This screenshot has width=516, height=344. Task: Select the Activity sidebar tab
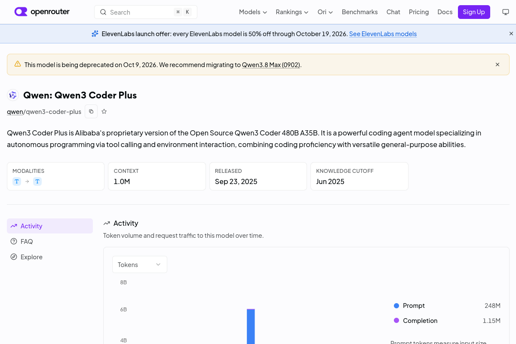click(50, 226)
